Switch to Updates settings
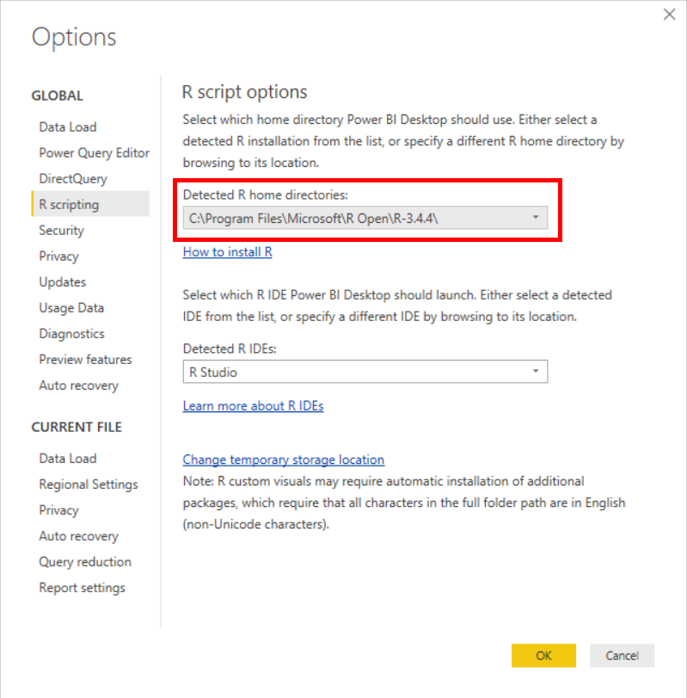The height and width of the screenshot is (698, 687). [62, 281]
